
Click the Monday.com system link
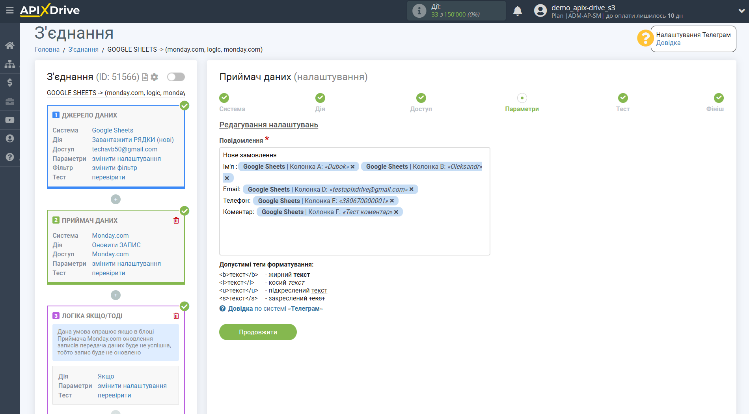110,236
